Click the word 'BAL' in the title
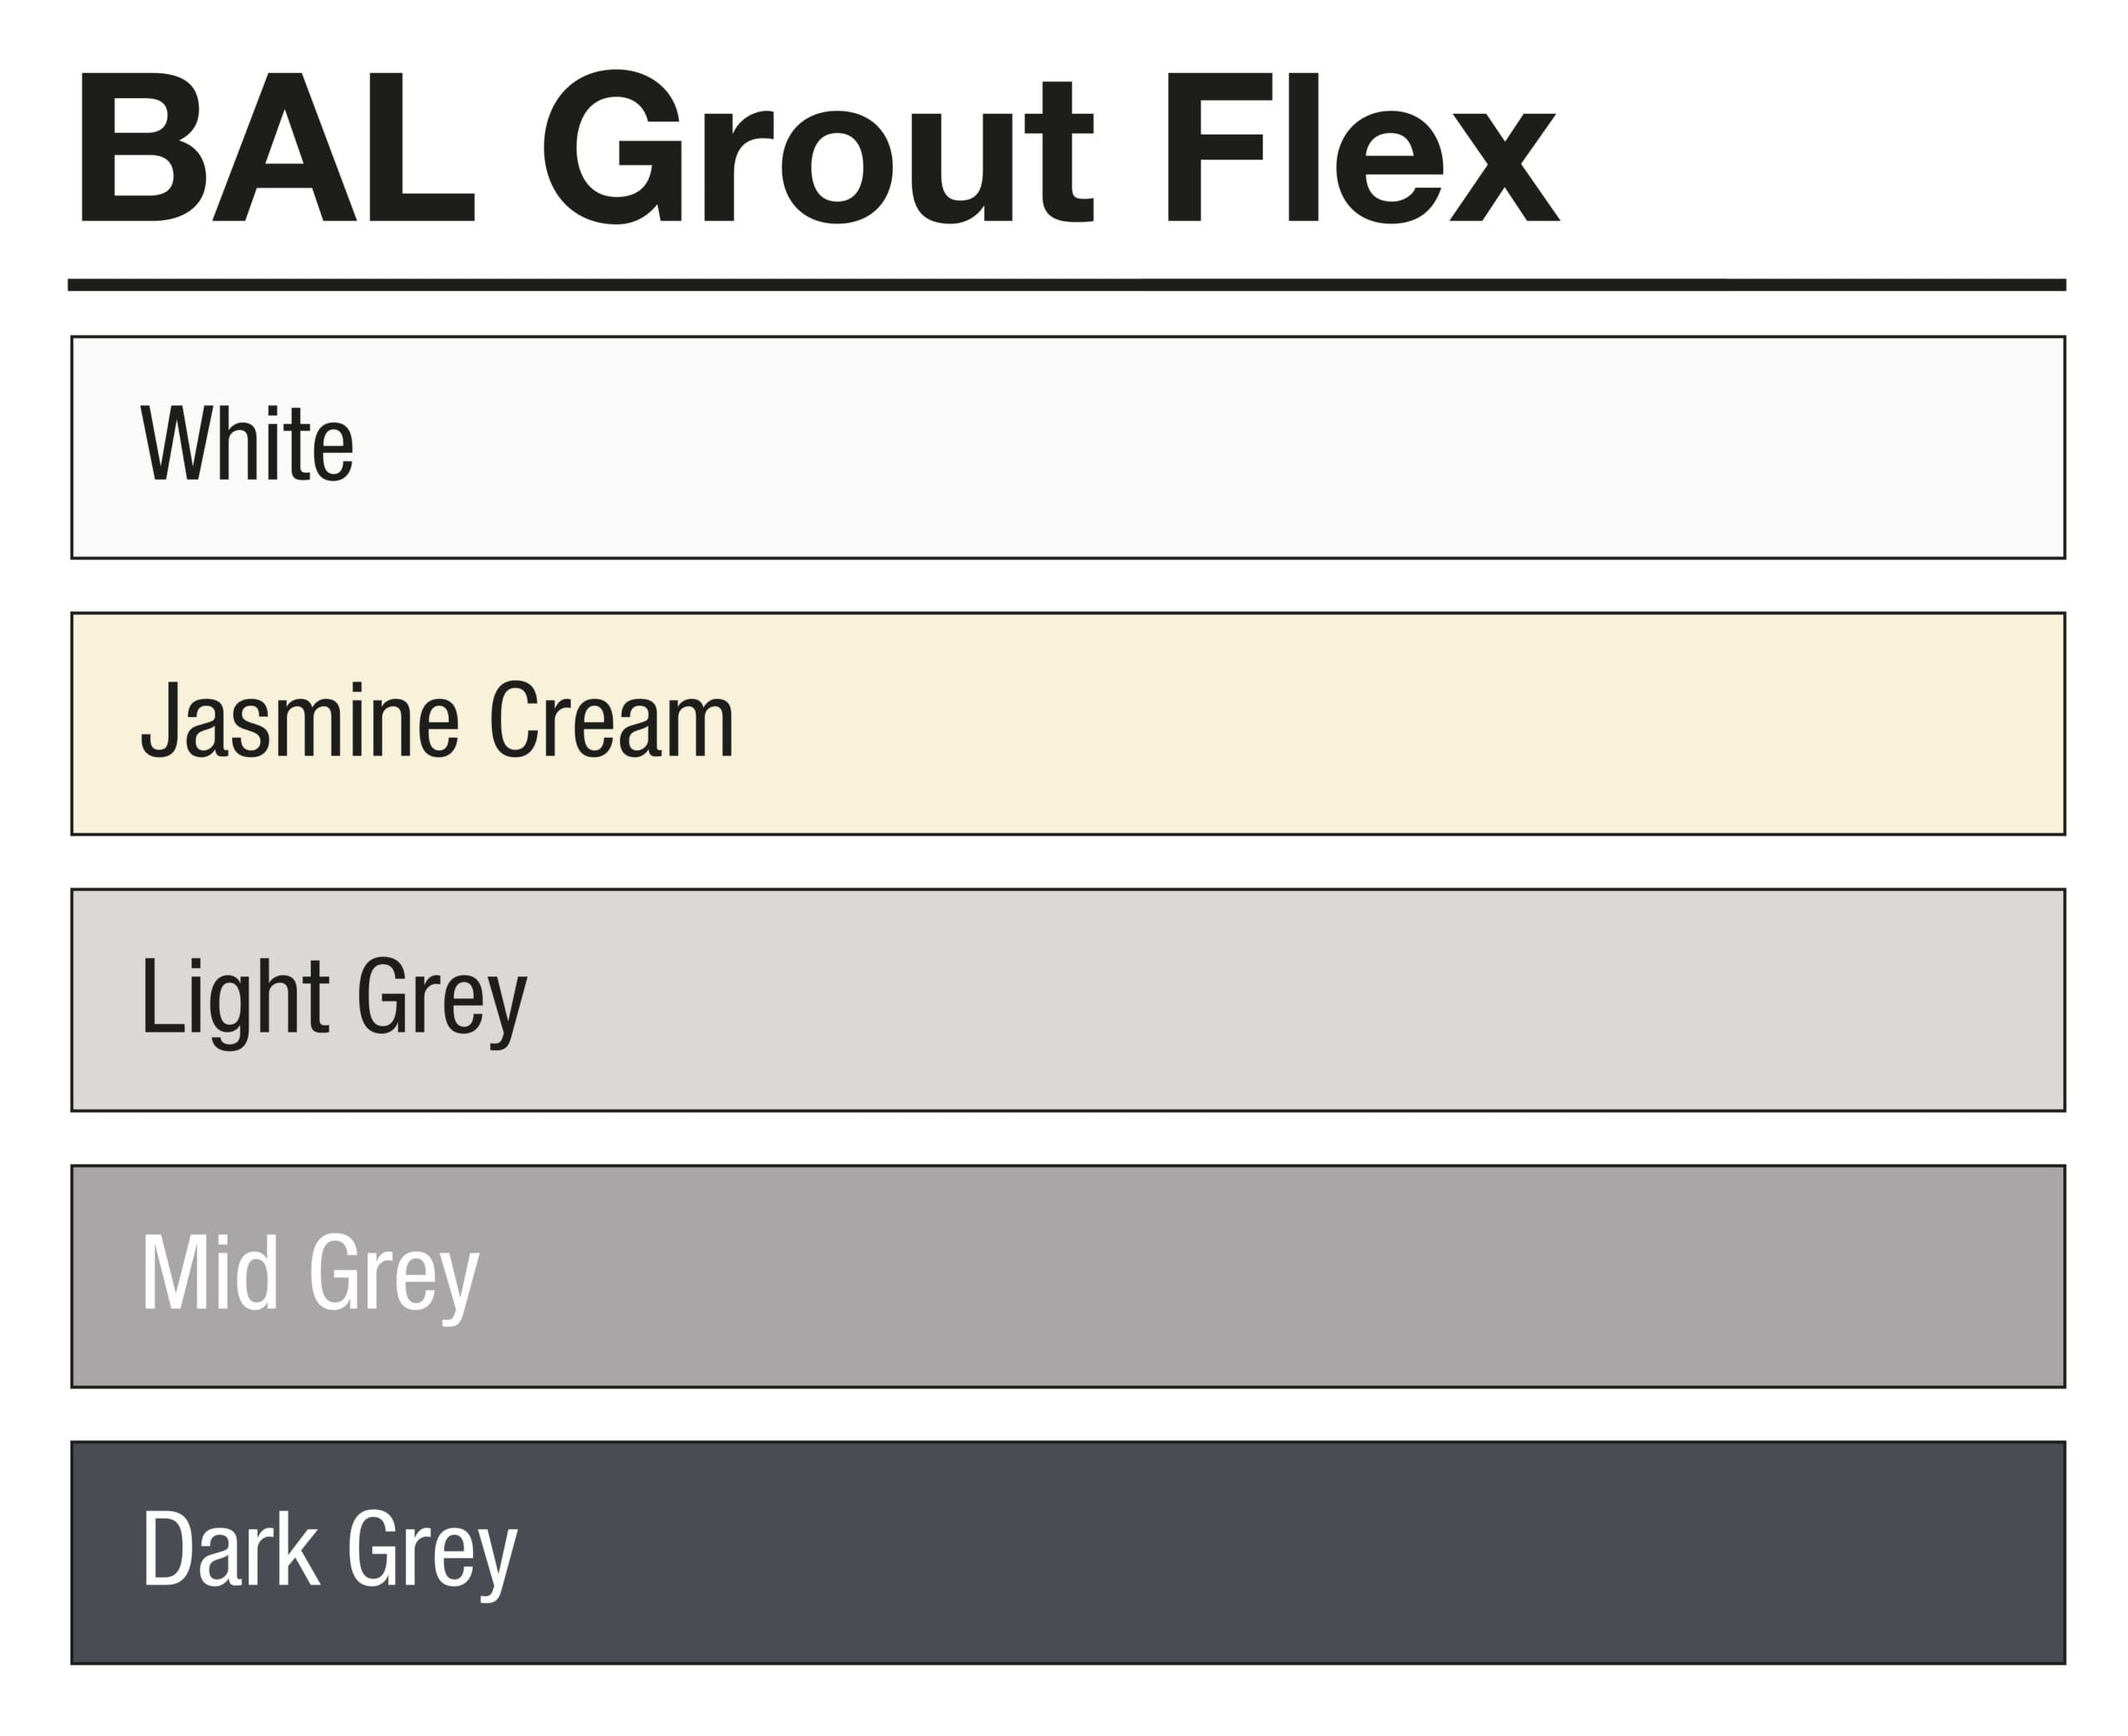 pyautogui.click(x=275, y=147)
